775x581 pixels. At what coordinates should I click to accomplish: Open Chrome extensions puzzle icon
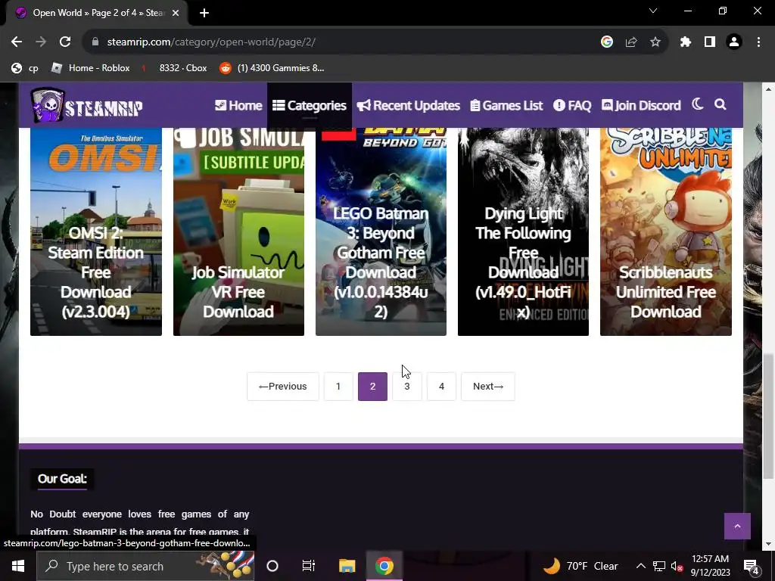coord(686,42)
